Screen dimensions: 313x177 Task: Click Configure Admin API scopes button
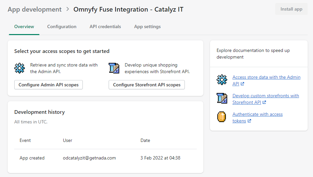48,85
